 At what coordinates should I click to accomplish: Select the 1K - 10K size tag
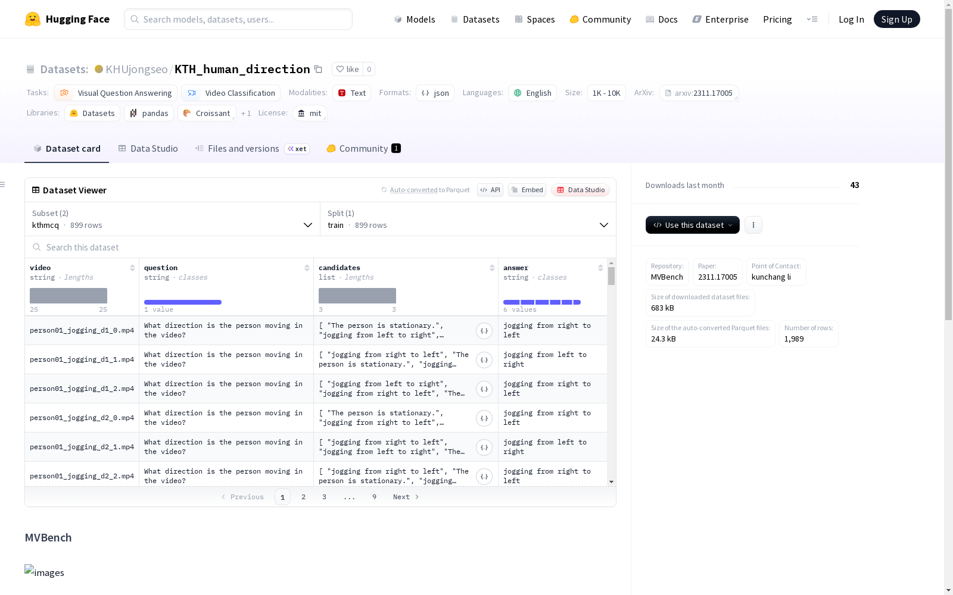click(606, 93)
